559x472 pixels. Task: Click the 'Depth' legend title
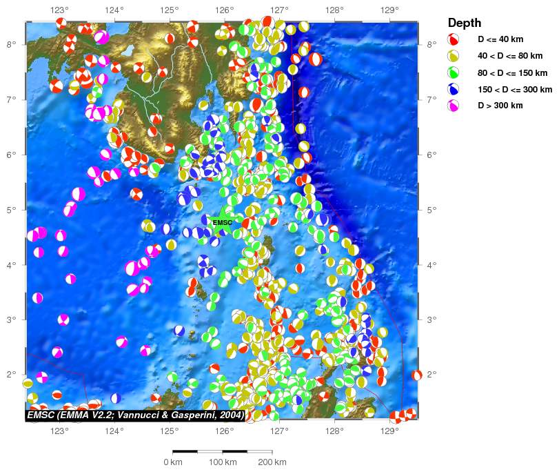pyautogui.click(x=464, y=23)
